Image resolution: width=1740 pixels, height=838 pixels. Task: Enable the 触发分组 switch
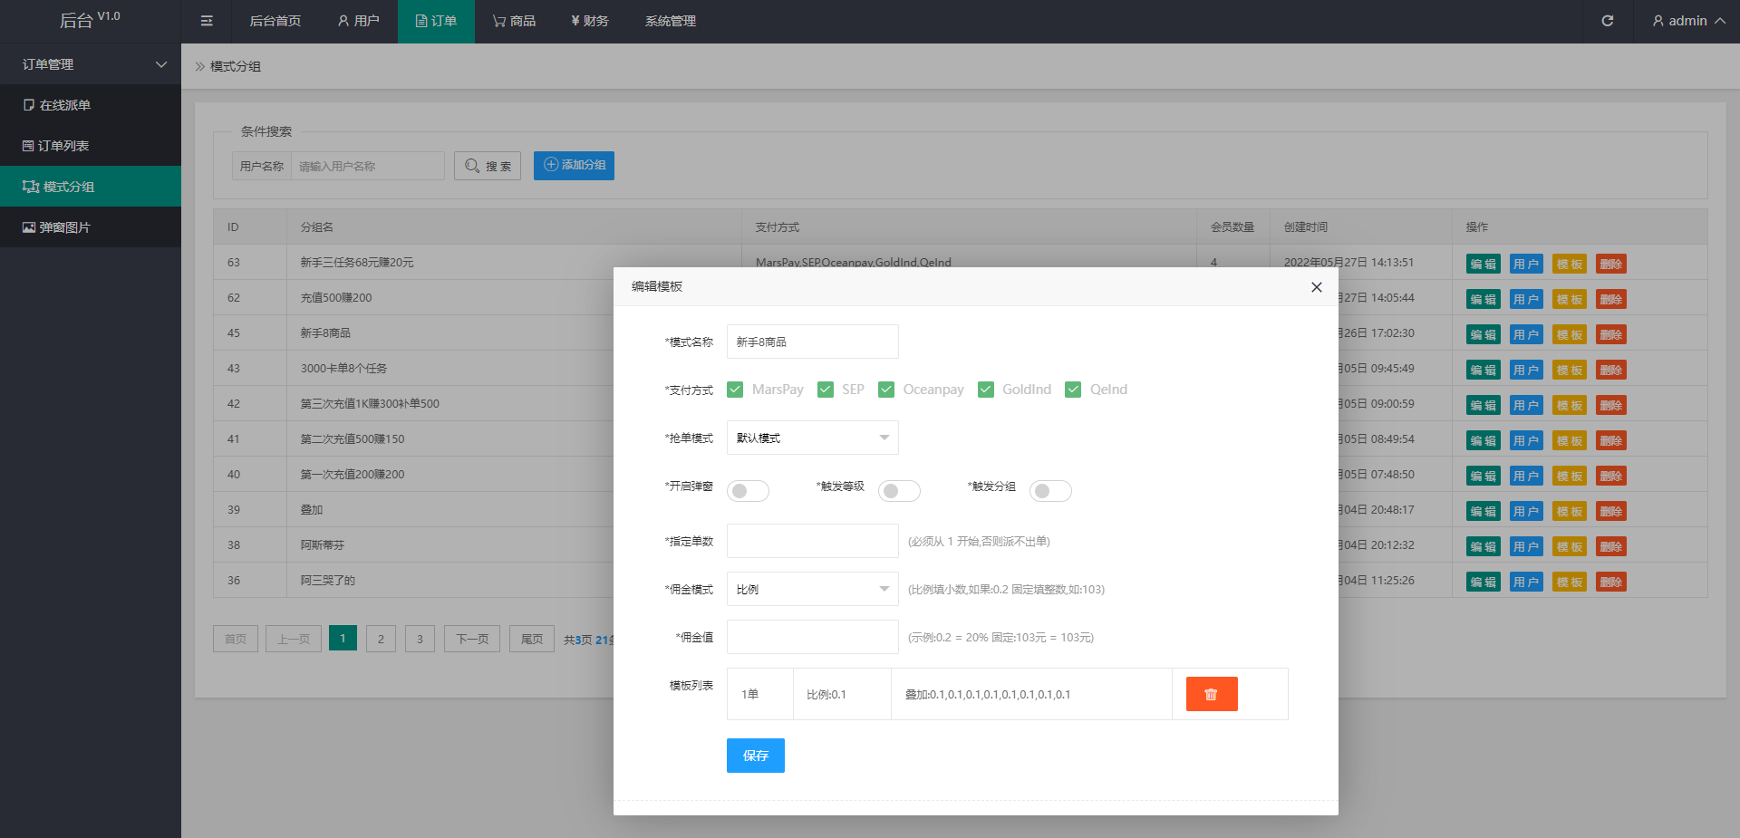1050,491
